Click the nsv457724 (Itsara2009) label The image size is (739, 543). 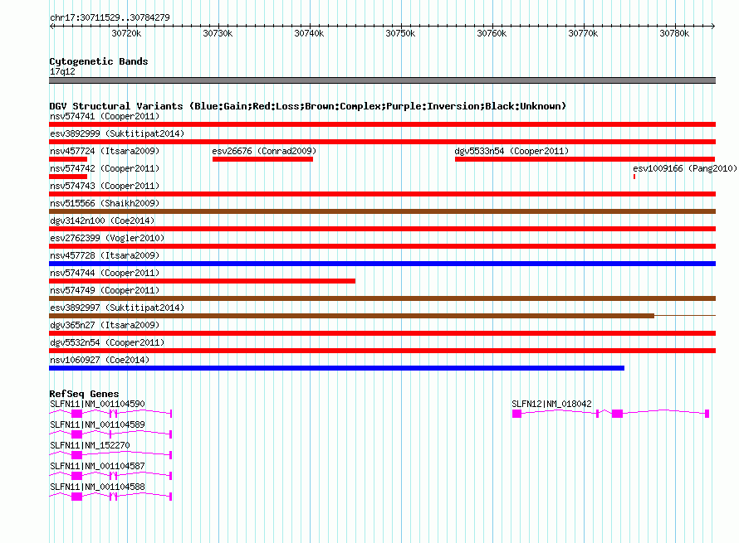(x=105, y=151)
